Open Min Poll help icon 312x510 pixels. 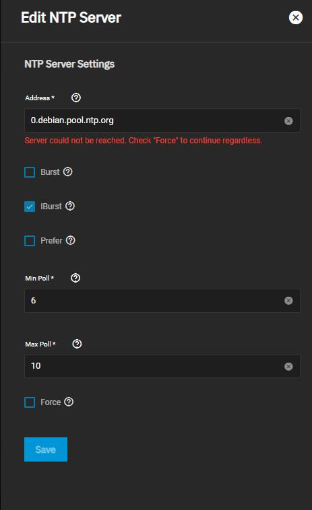[x=75, y=278]
